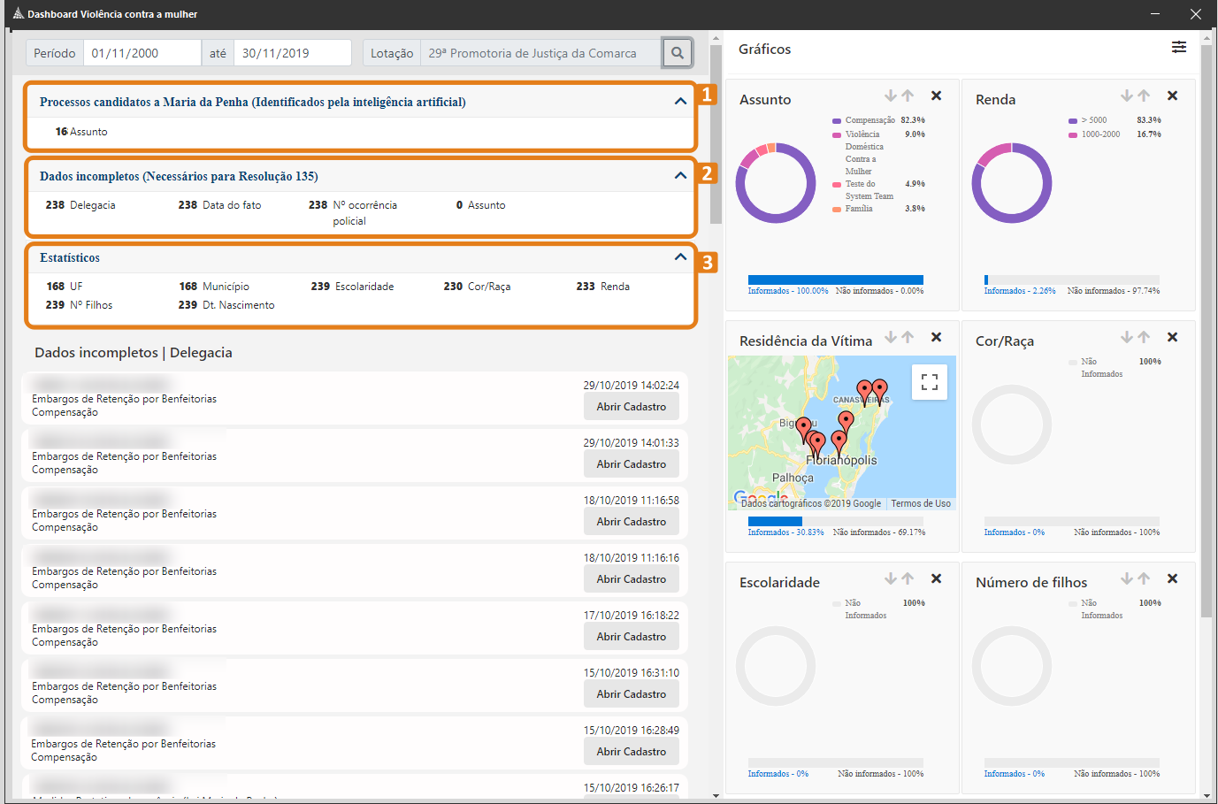Click the Renda donut chart
Viewport: 1218px width, 804px height.
(1012, 183)
